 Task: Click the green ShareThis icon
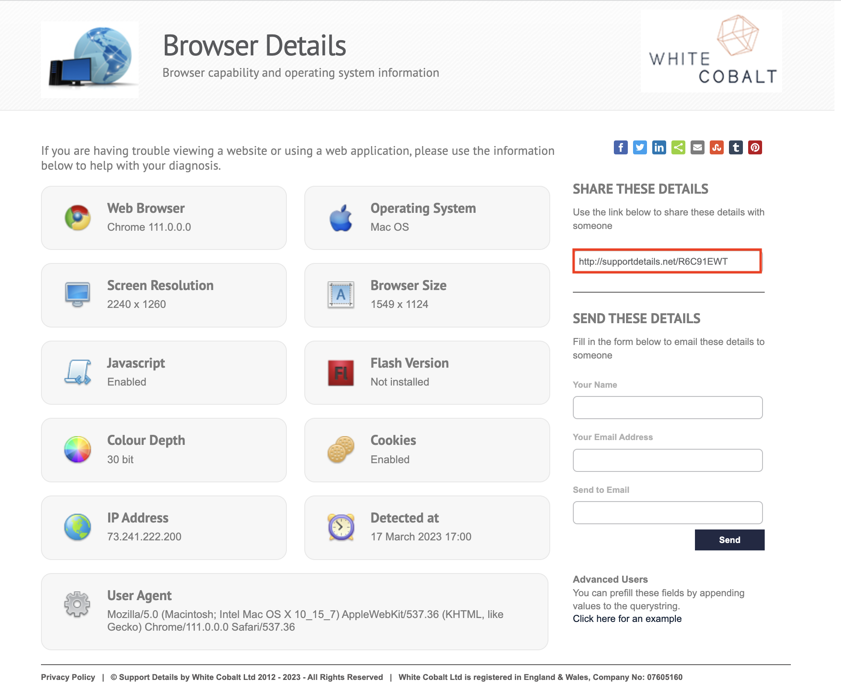(x=678, y=147)
